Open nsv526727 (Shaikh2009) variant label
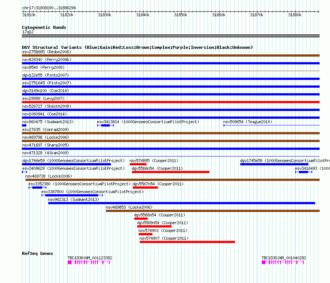330x283 pixels. point(47,106)
